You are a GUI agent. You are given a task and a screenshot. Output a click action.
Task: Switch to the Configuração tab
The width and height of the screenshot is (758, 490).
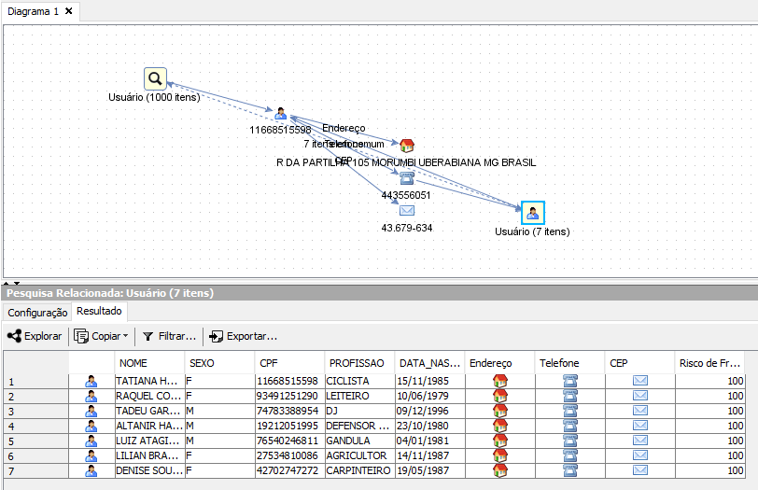(x=37, y=313)
